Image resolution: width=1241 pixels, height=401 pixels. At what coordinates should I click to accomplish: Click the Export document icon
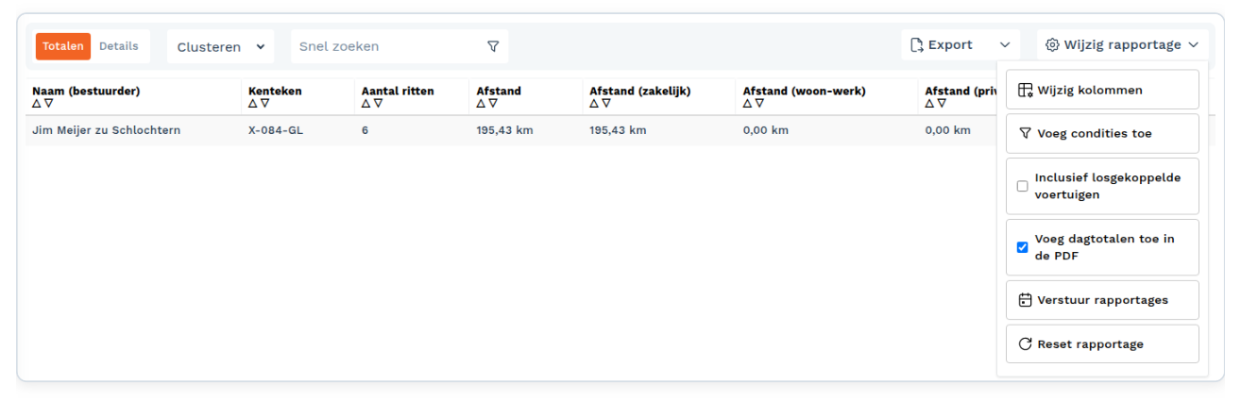pyautogui.click(x=916, y=44)
